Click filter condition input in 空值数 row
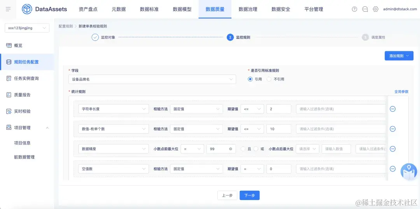The height and width of the screenshot is (209, 420). [x=341, y=169]
